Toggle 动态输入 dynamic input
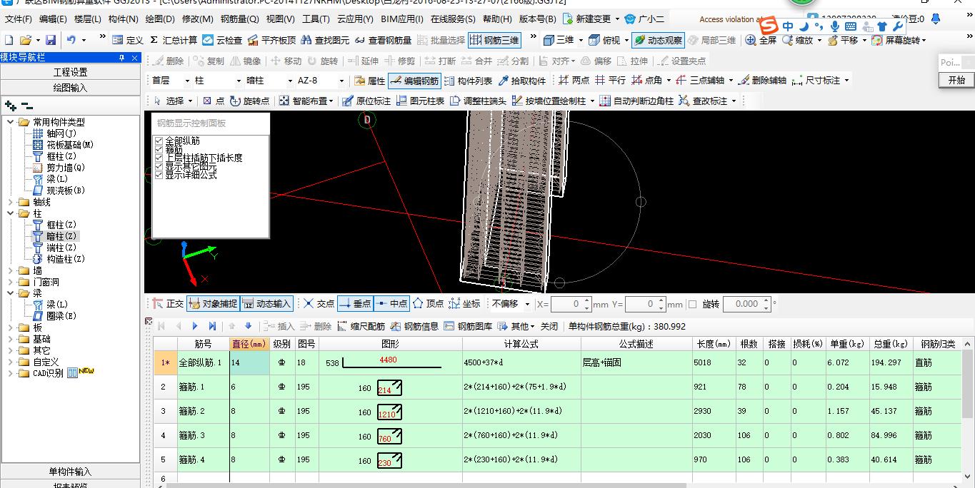Viewport: 975px width, 488px height. [267, 304]
